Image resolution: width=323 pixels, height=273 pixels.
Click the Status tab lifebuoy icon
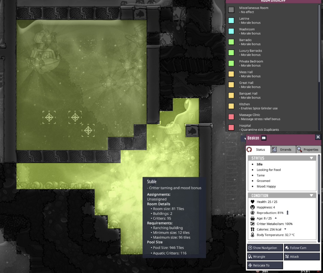[249, 149]
